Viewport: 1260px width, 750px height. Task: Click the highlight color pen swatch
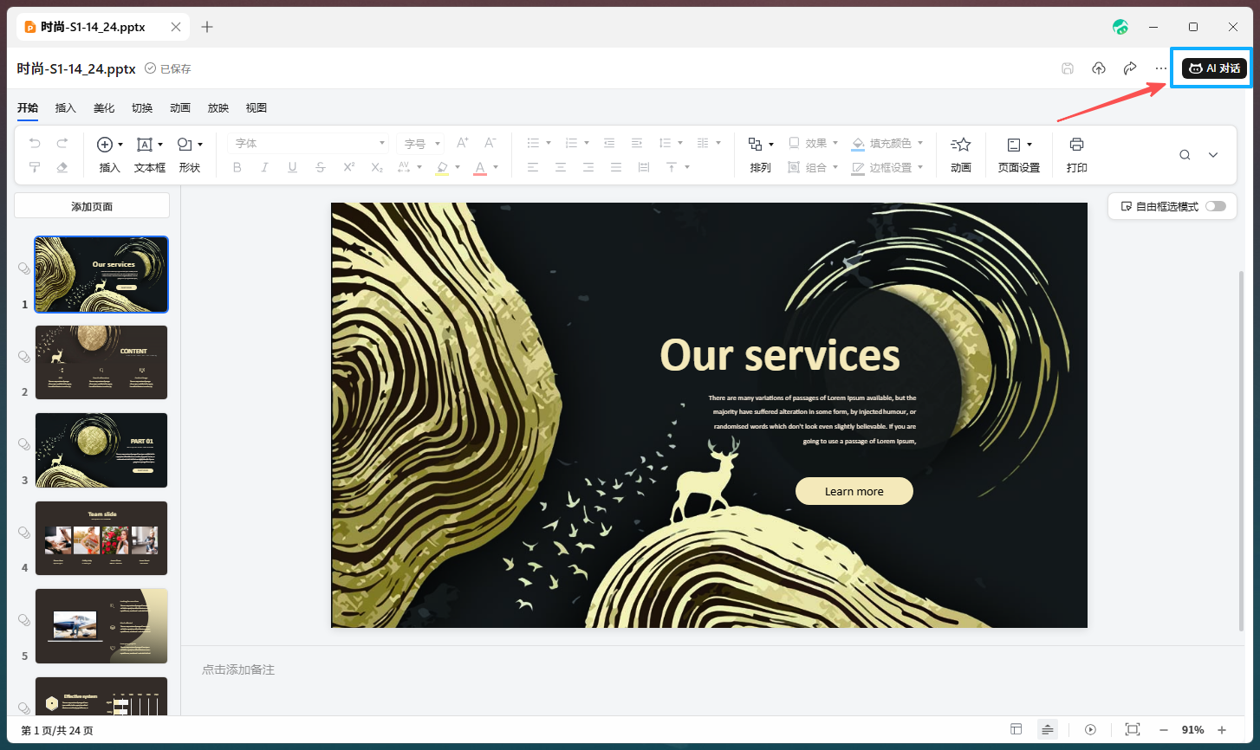coord(442,168)
